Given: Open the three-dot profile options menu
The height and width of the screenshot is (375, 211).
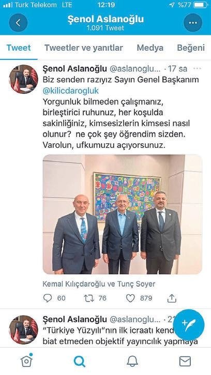Looking at the screenshot, I should tap(193, 23).
